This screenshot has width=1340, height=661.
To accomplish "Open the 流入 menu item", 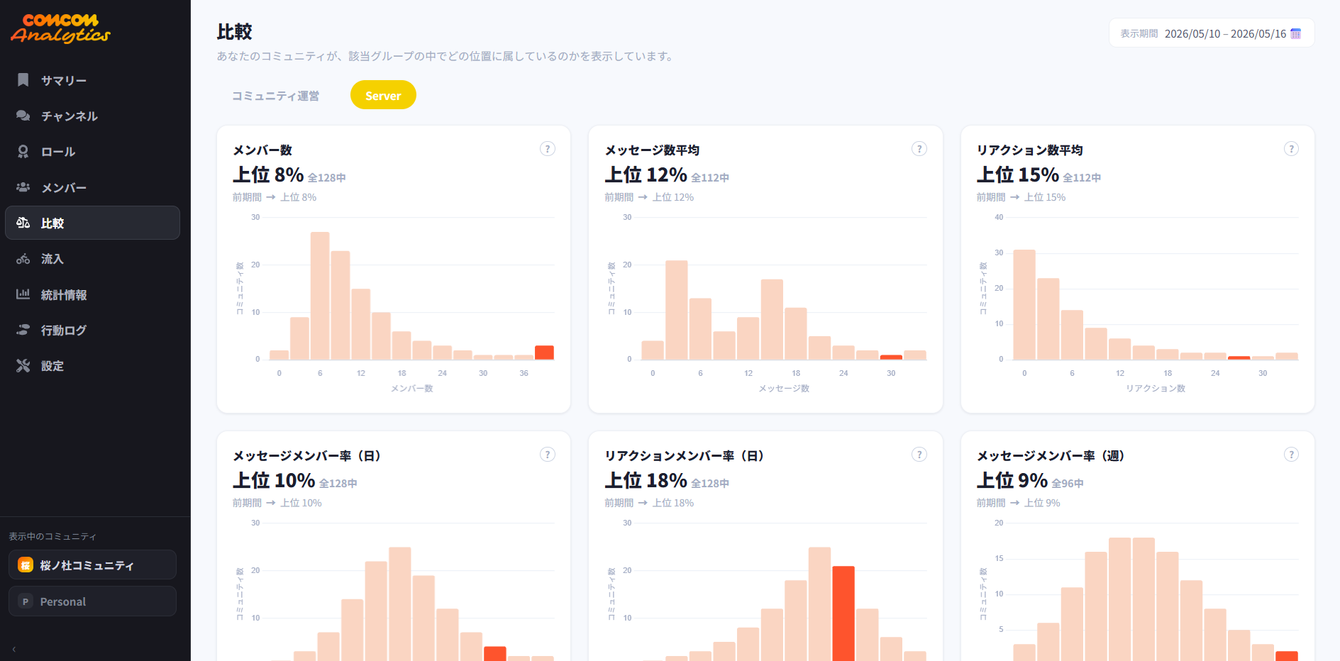I will pos(92,259).
